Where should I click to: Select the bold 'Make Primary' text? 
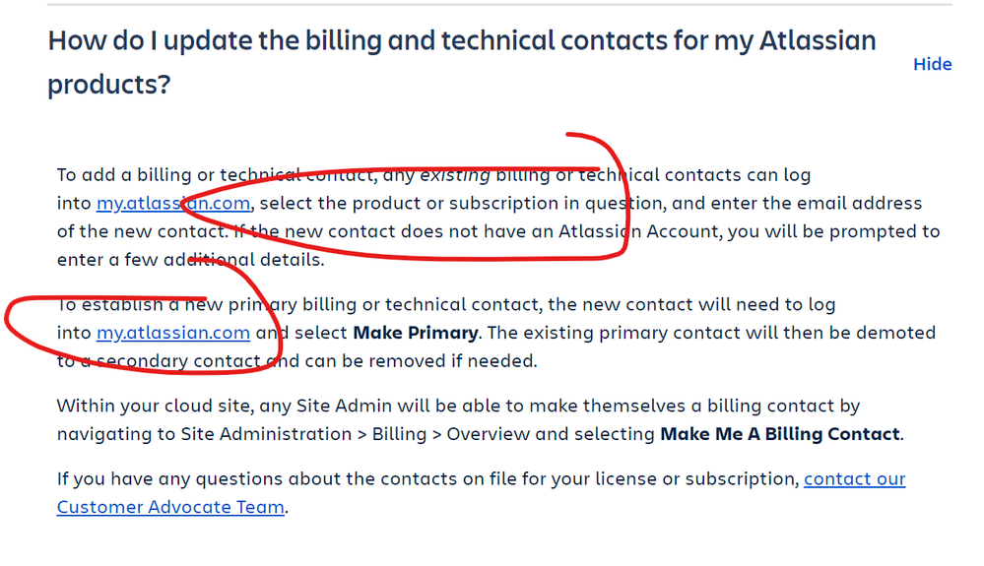click(416, 332)
